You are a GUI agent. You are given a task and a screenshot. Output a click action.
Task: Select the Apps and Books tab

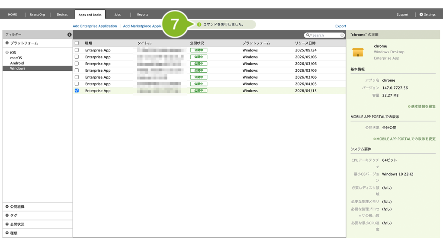[x=90, y=15]
